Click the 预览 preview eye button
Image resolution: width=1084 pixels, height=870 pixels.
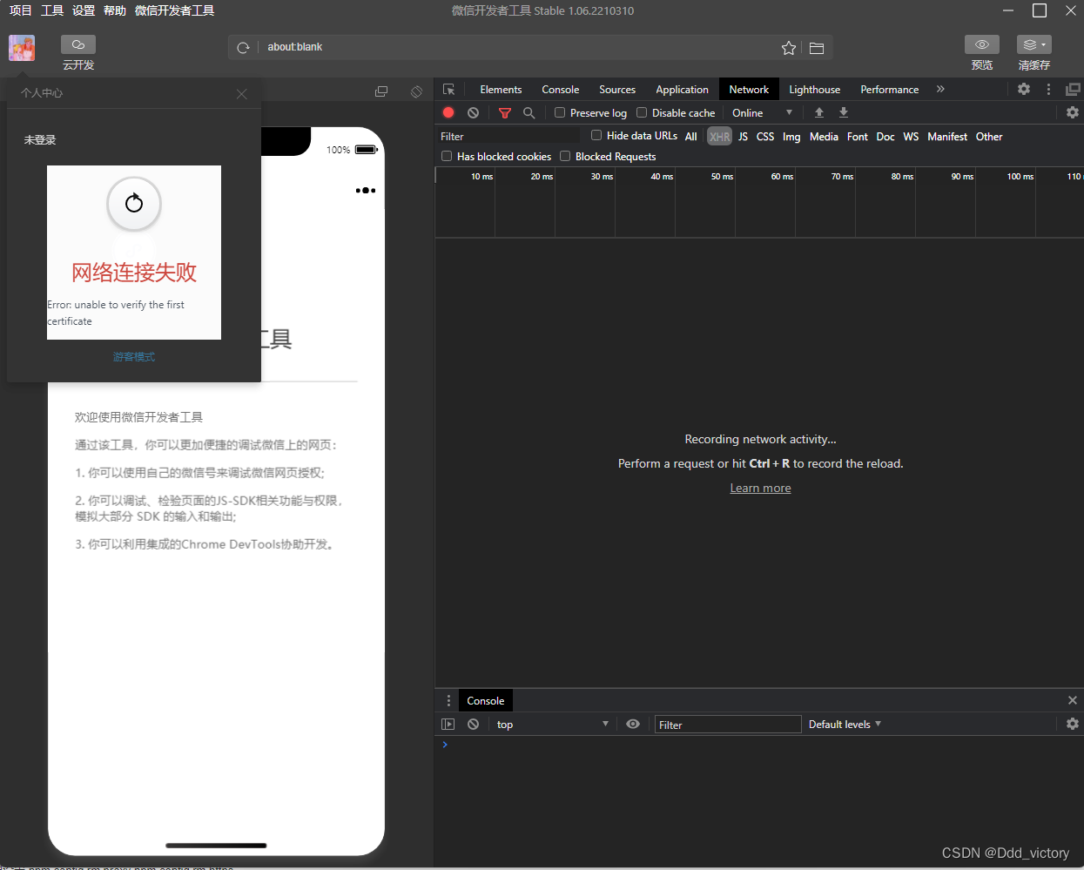(982, 44)
